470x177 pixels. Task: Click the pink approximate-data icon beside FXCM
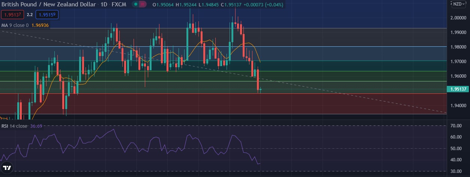[142, 4]
